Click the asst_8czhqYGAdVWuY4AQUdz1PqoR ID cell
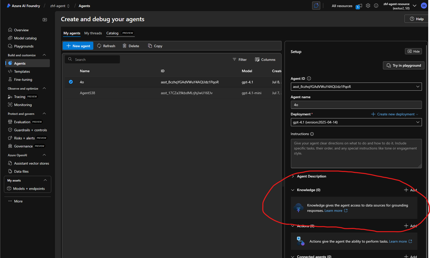 pos(190,82)
